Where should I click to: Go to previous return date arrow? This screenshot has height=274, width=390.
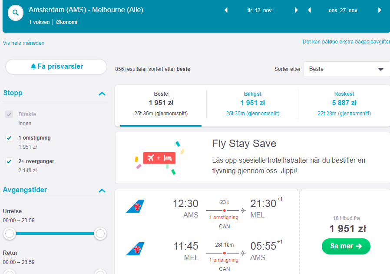click(x=309, y=10)
